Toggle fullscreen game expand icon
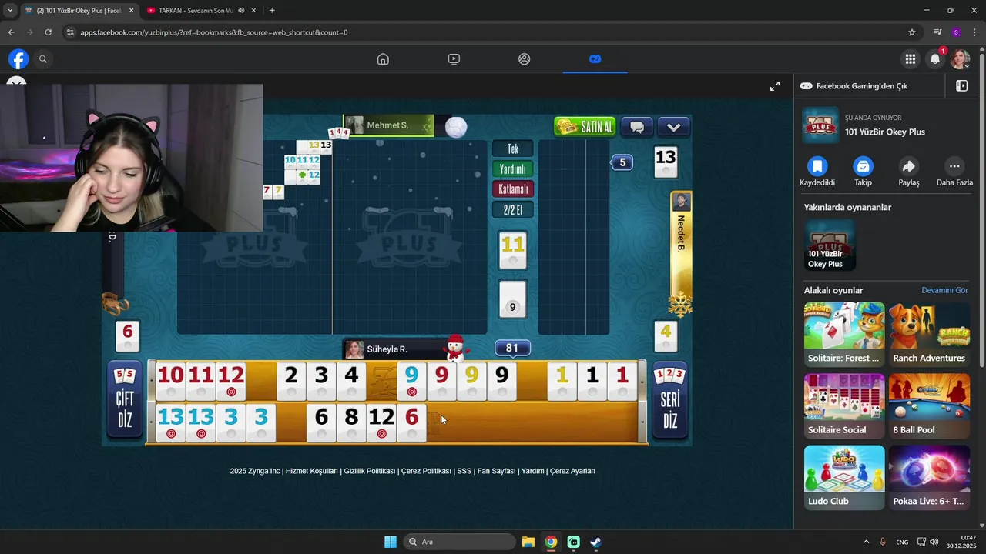Image resolution: width=986 pixels, height=554 pixels. point(775,86)
